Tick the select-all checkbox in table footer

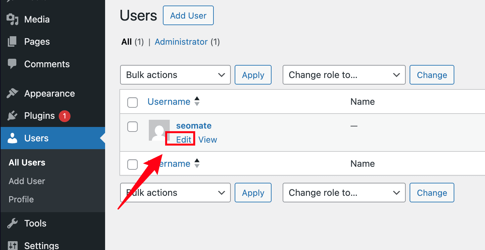[x=133, y=164]
